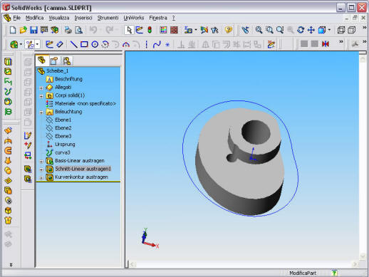
Task: Click the Print icon in toolbar
Action: click(x=68, y=30)
